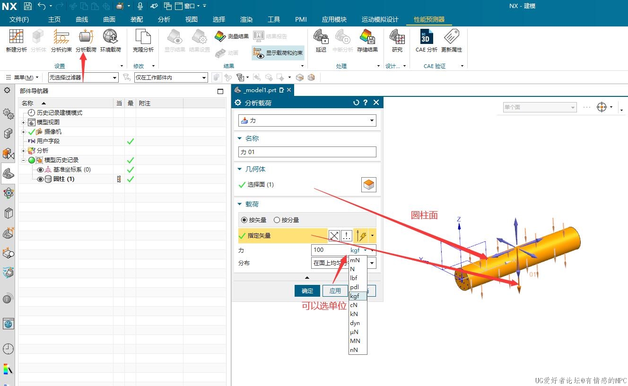
Task: Select 历史记录建模模式 in part navigator
Action: [60, 113]
